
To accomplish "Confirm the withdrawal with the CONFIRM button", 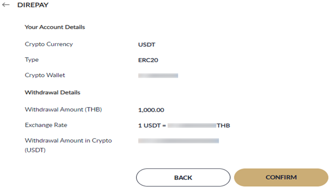I will coord(281,177).
